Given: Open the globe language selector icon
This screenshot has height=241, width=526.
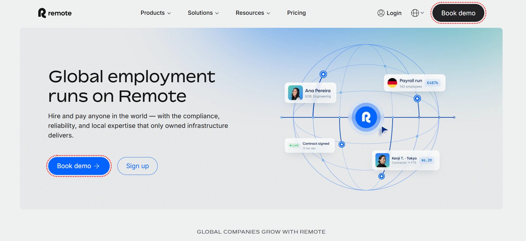Looking at the screenshot, I should (x=415, y=13).
